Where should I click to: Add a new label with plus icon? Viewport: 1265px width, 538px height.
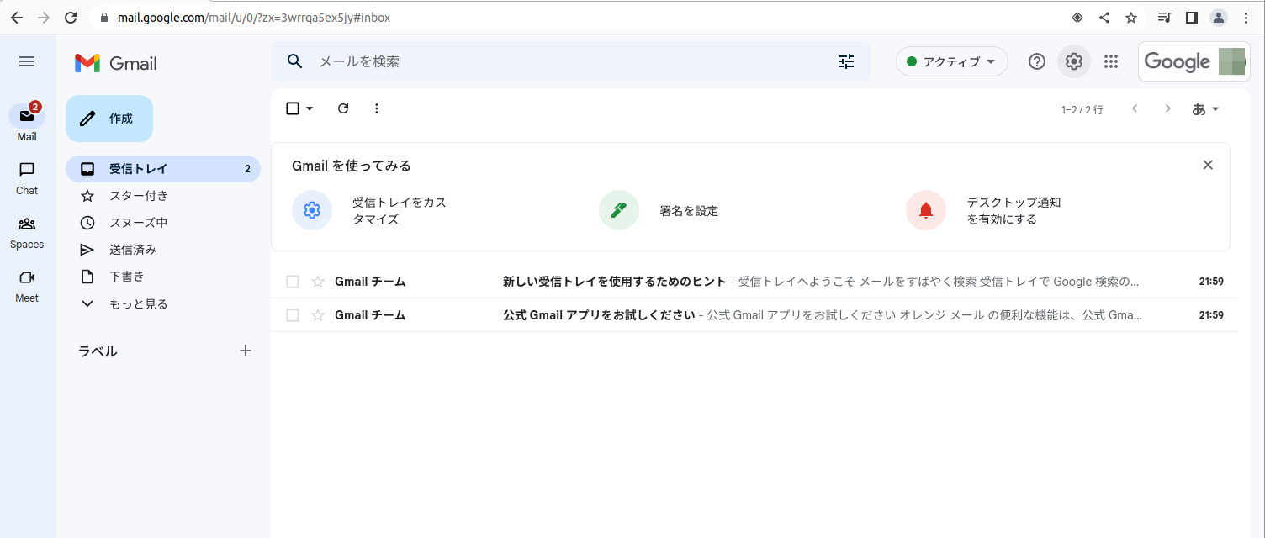pyautogui.click(x=246, y=351)
